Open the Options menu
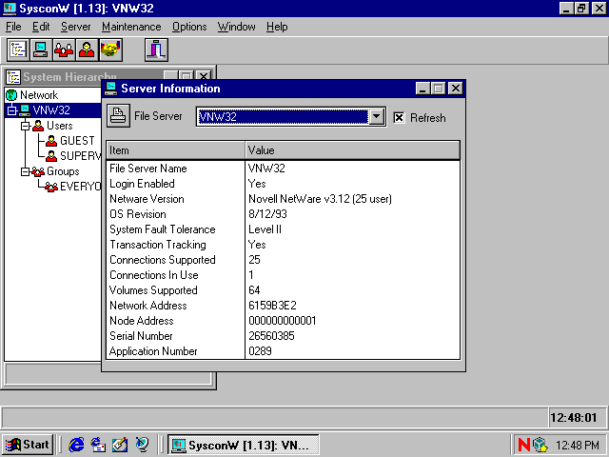This screenshot has height=457, width=609. click(189, 27)
